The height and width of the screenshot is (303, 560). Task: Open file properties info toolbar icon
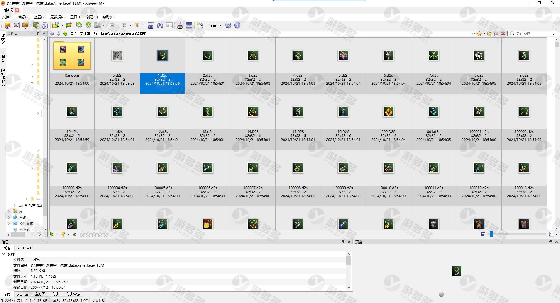coord(45,25)
